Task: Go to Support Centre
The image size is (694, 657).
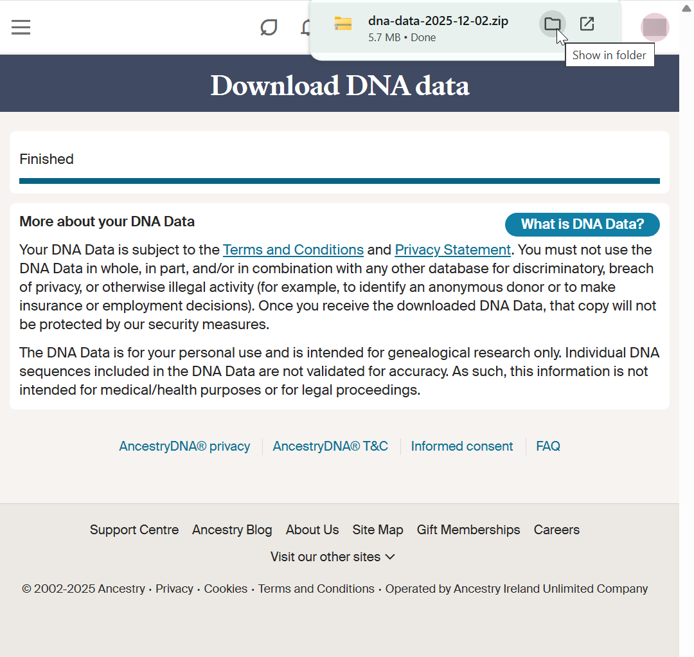Action: tap(134, 530)
